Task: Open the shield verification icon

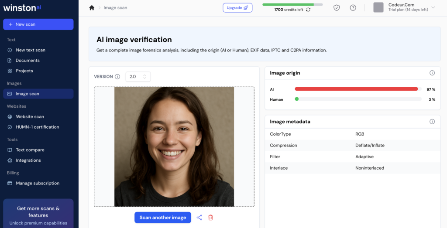Action: click(337, 8)
